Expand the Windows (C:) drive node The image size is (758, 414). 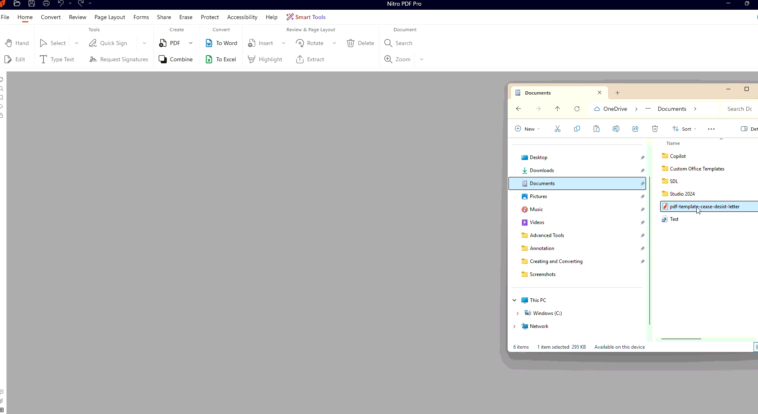(x=518, y=313)
